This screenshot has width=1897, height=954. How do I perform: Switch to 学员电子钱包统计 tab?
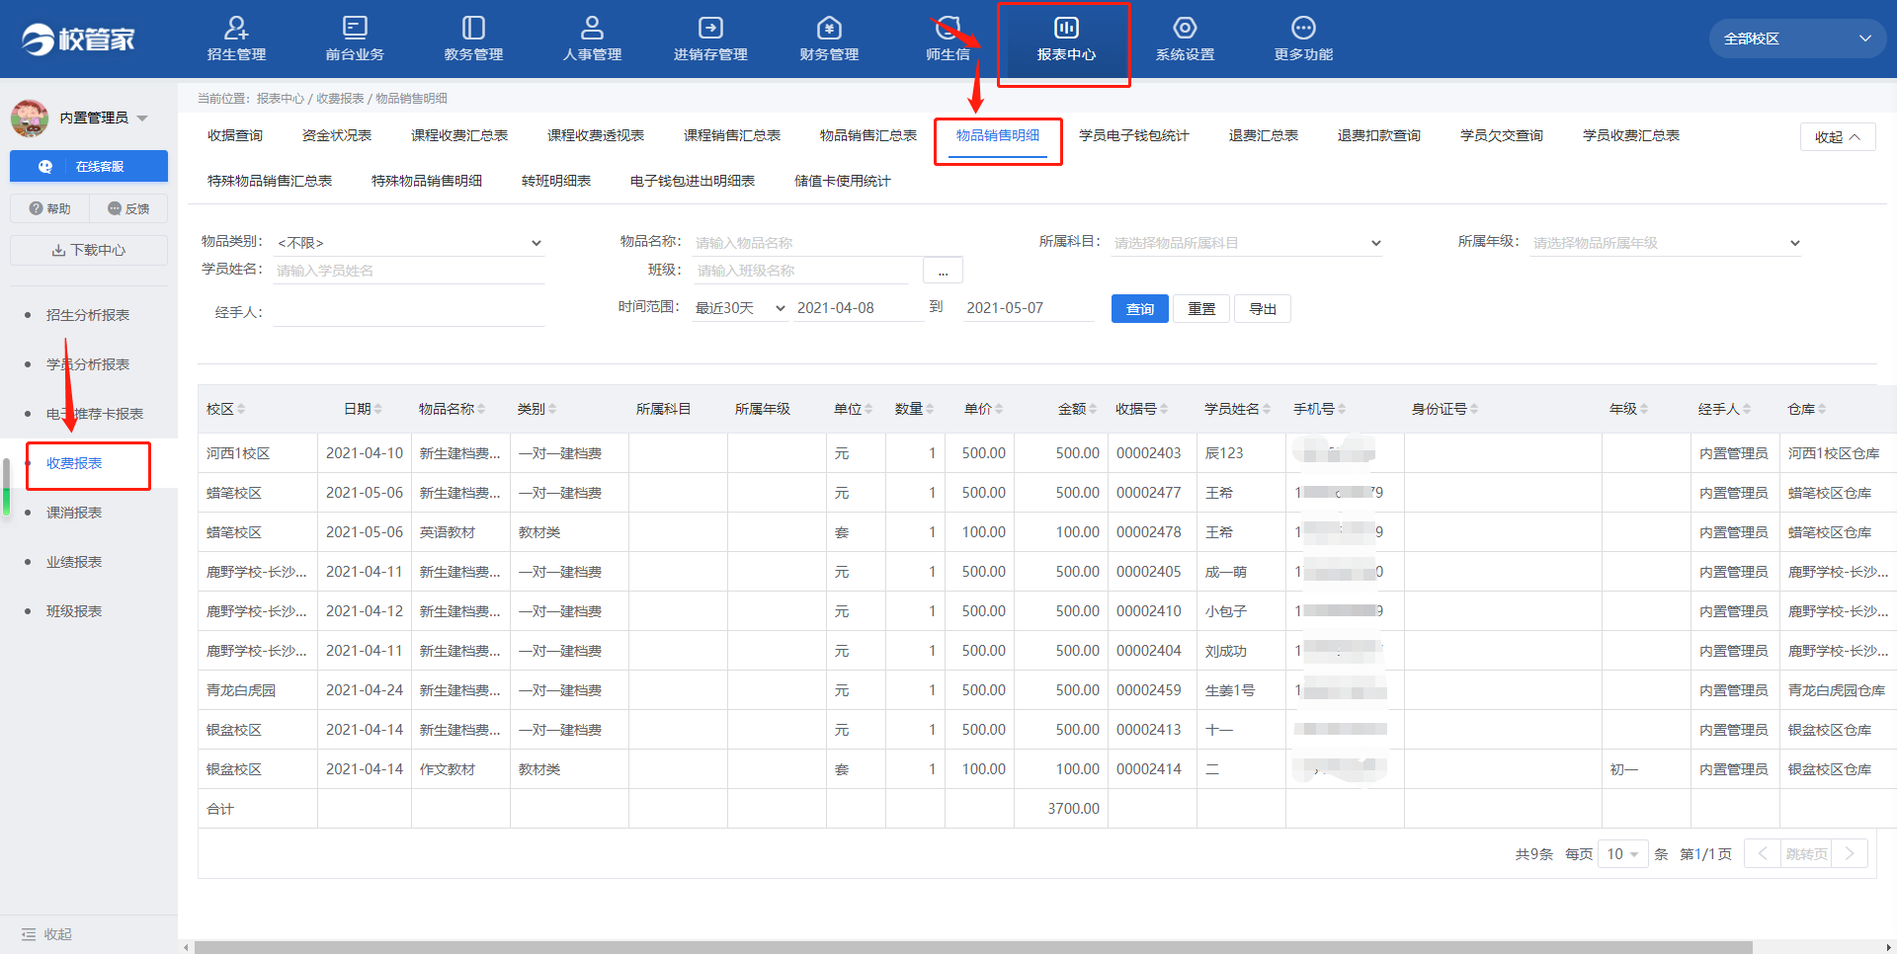point(1134,135)
